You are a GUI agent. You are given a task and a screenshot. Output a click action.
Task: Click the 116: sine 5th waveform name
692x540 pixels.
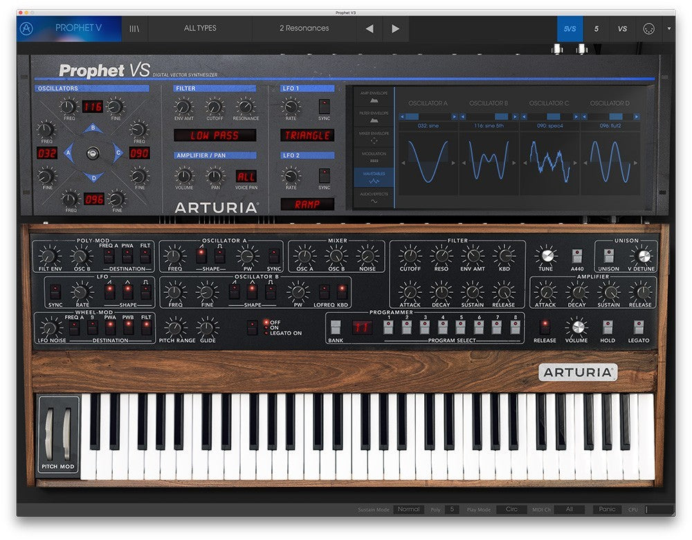click(489, 126)
